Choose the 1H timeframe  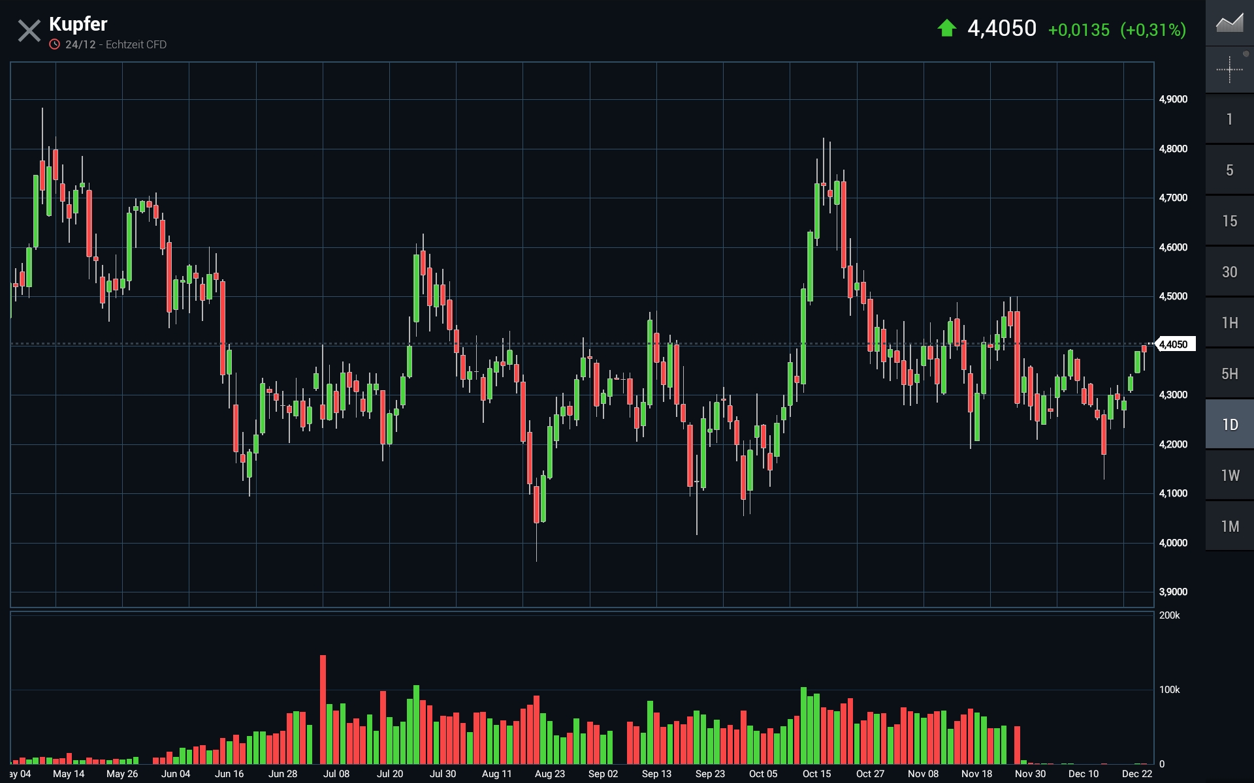(x=1229, y=323)
